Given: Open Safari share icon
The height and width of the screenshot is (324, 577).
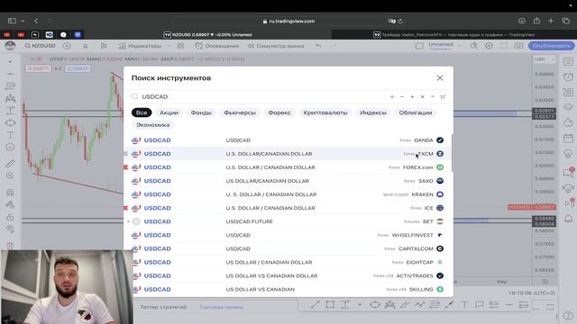Looking at the screenshot, I should point(536,21).
